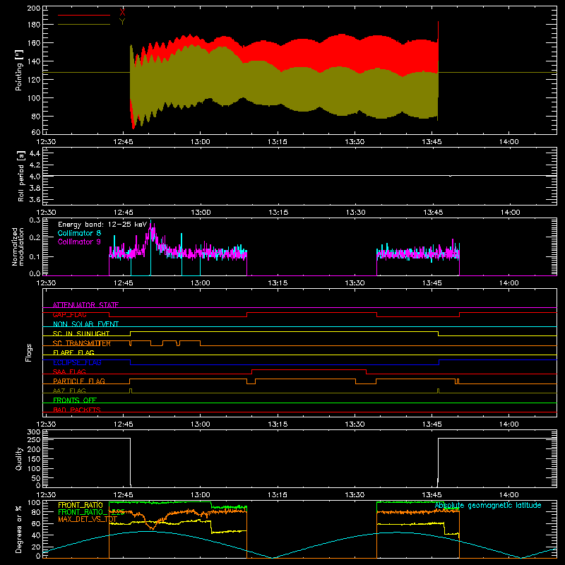Click the 200 tick on the Pointing axis
This screenshot has width=565, height=565.
[x=33, y=8]
